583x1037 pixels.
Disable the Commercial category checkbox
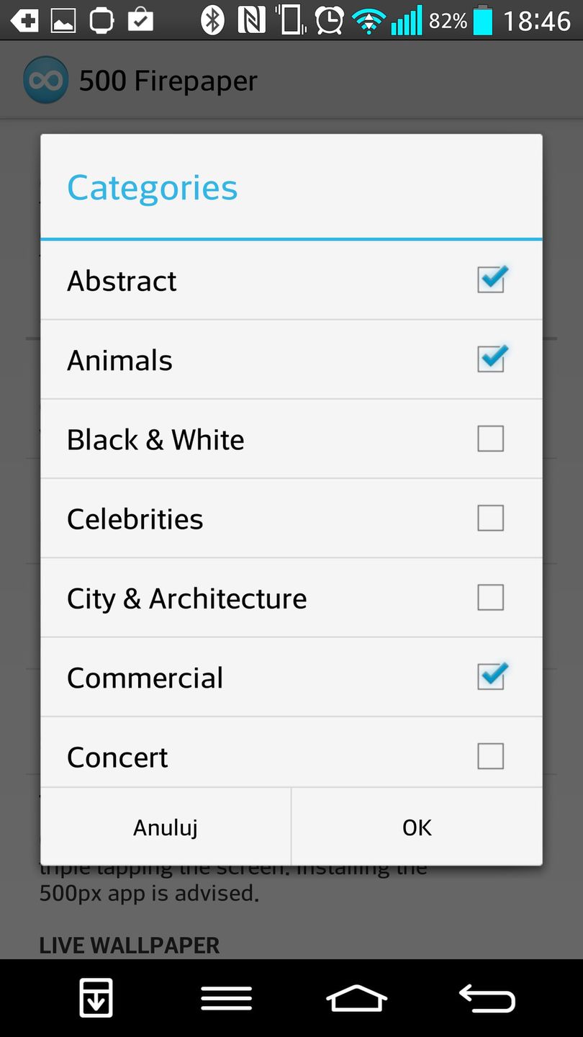(x=491, y=676)
